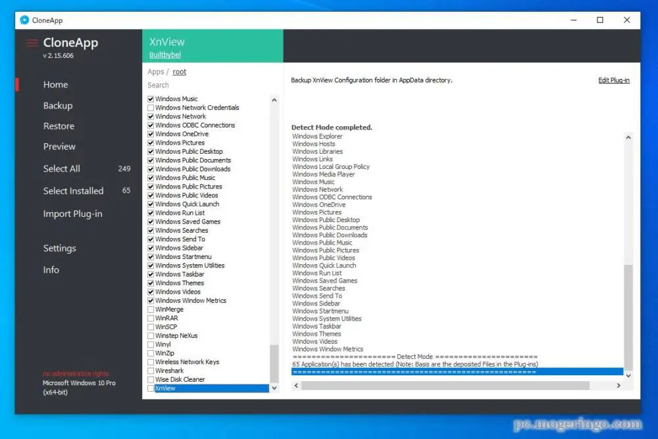The width and height of the screenshot is (658, 439).
Task: Click the 'v 2.15.606' version label
Action: (x=58, y=56)
